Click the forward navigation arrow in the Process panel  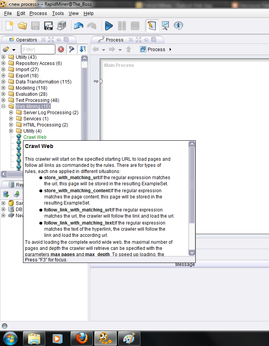click(x=112, y=49)
